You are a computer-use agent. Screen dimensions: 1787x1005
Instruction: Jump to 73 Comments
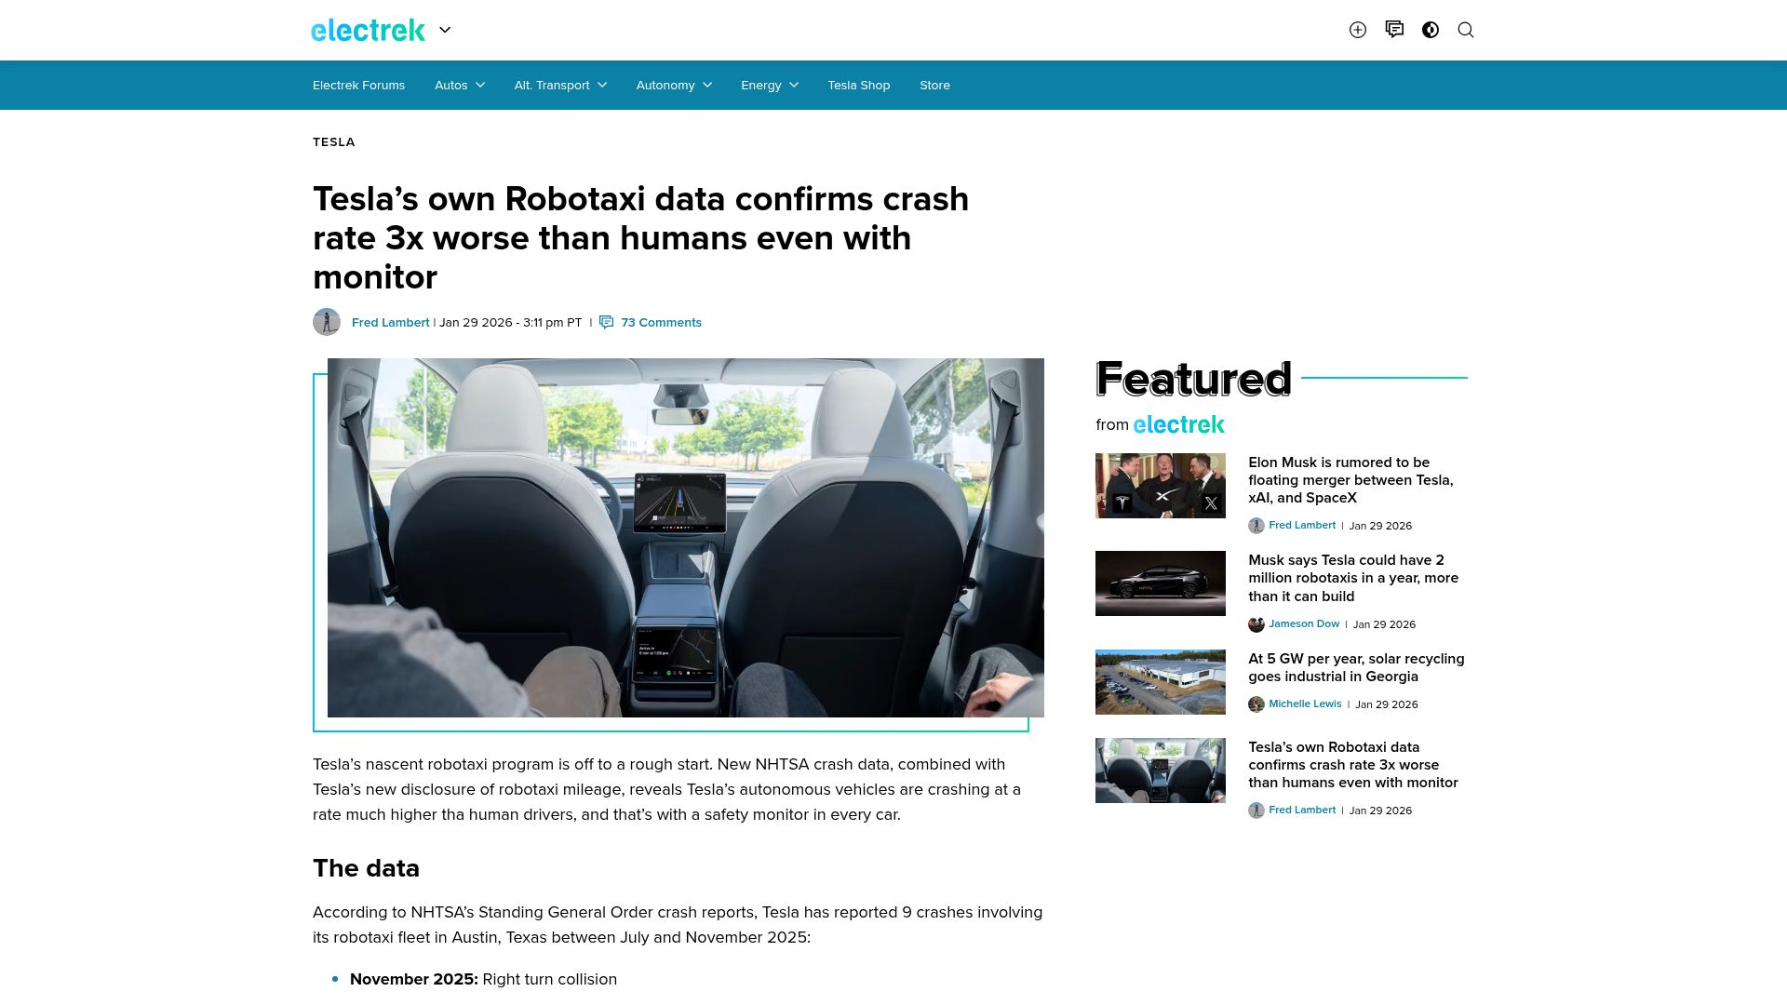pos(661,323)
